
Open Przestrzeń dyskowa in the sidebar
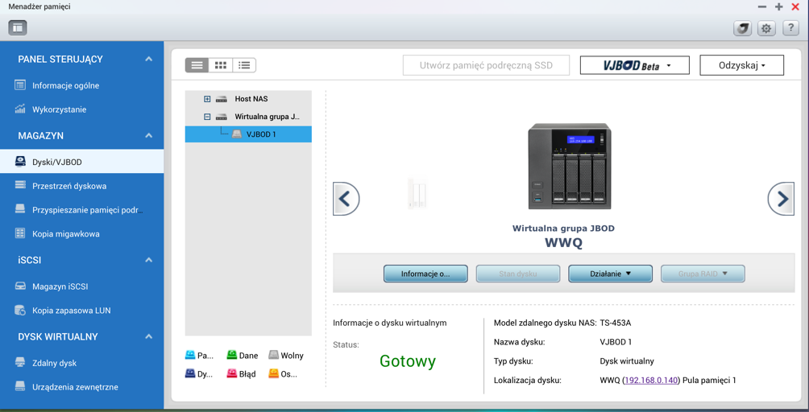[x=69, y=186]
